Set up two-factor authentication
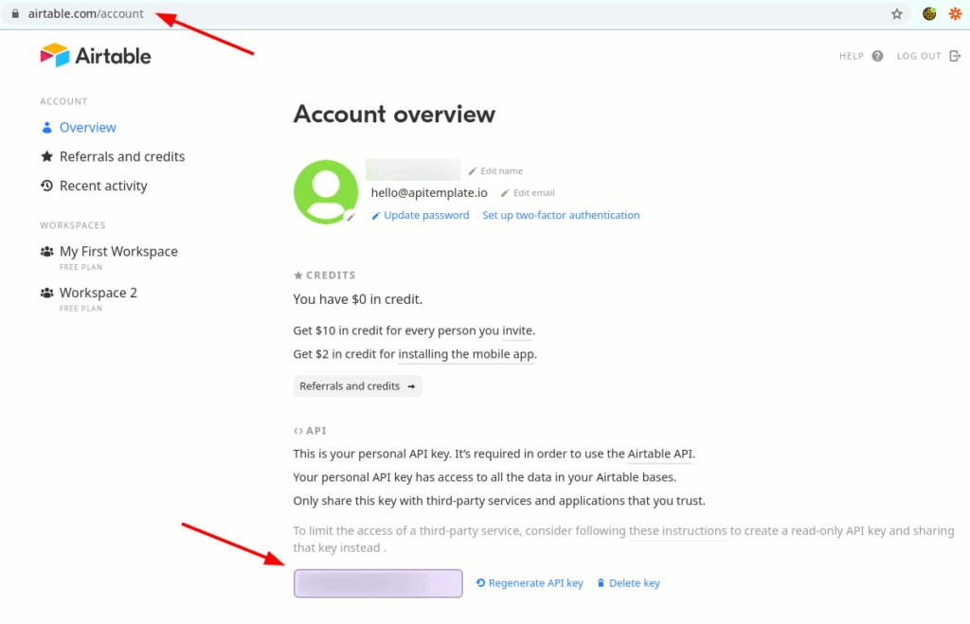Screen dimensions: 970x624 click(561, 215)
